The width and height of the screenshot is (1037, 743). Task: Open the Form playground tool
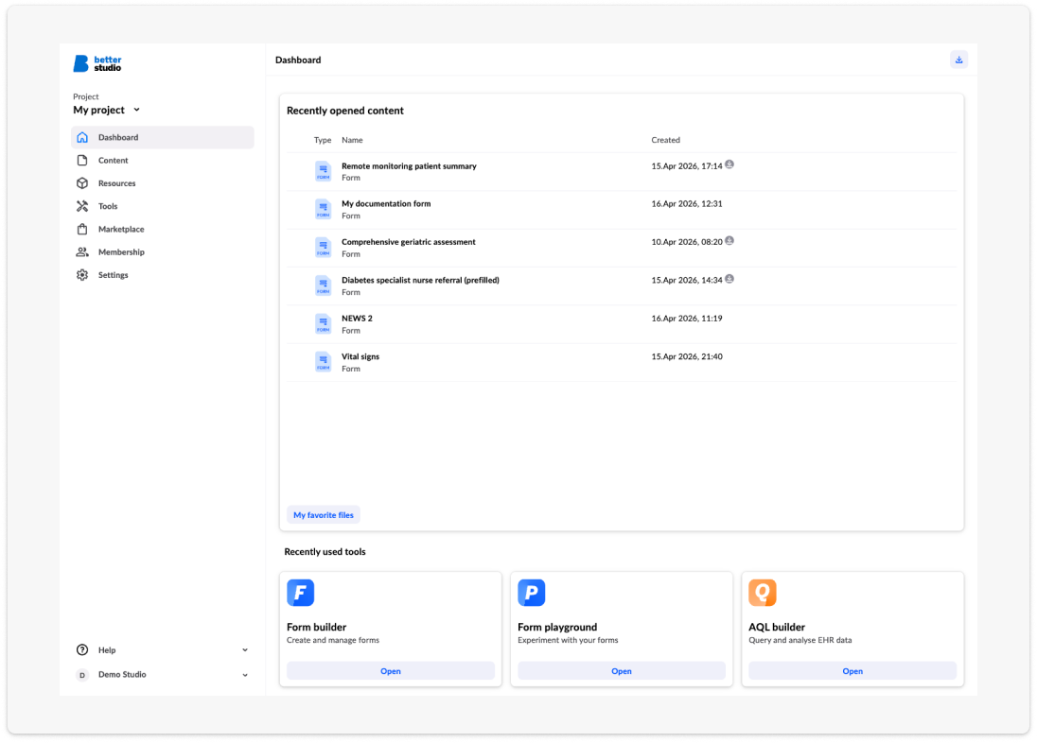coord(621,671)
